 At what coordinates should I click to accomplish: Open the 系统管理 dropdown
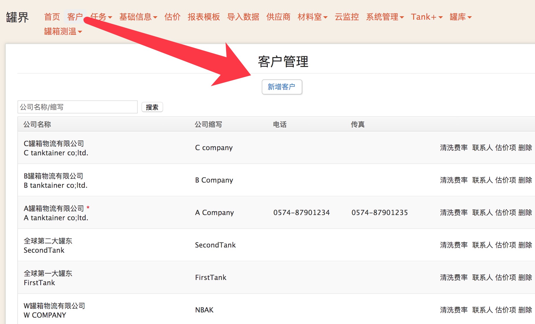click(385, 17)
